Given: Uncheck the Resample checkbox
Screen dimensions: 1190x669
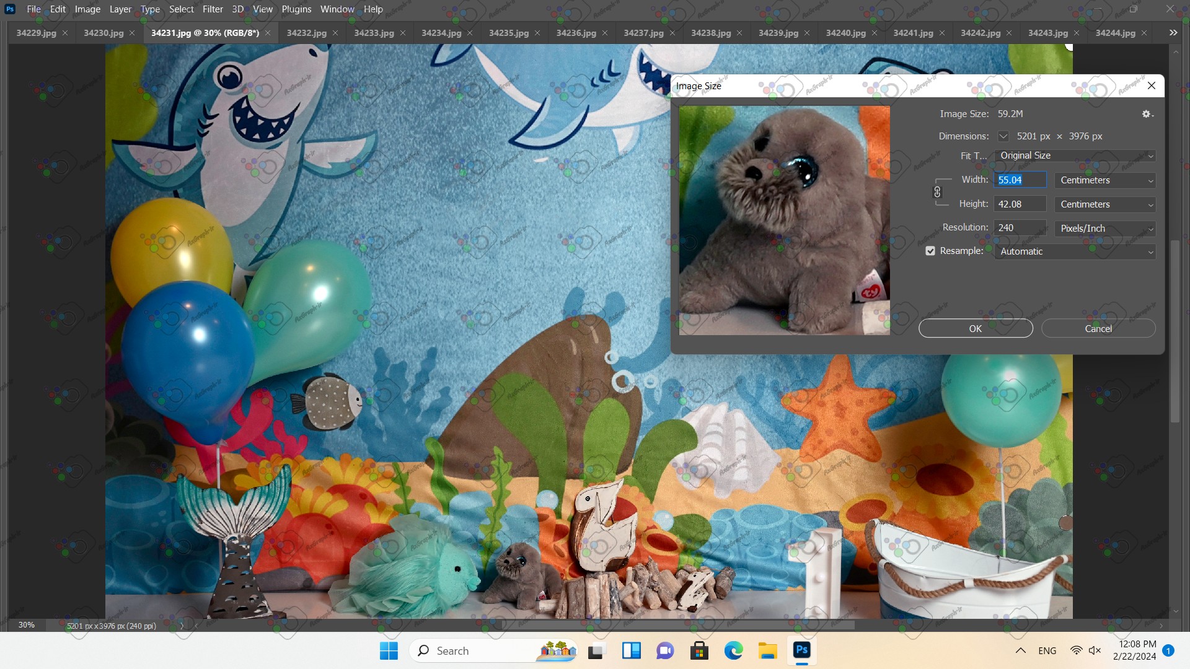Looking at the screenshot, I should tap(930, 251).
